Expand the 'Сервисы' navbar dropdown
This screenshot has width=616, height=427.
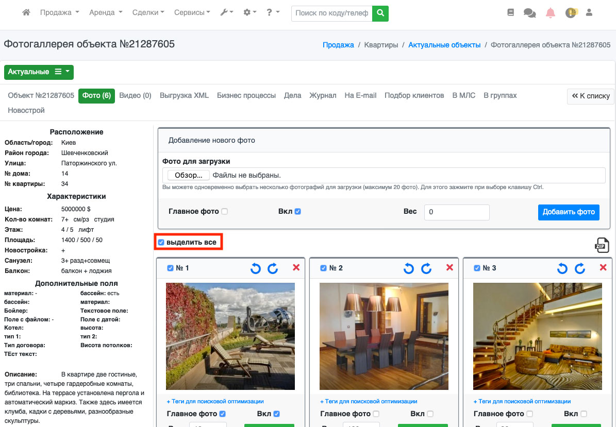coord(192,12)
